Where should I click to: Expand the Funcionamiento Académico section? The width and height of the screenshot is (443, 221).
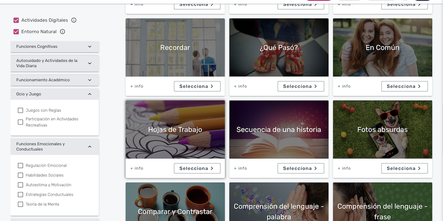[x=55, y=80]
